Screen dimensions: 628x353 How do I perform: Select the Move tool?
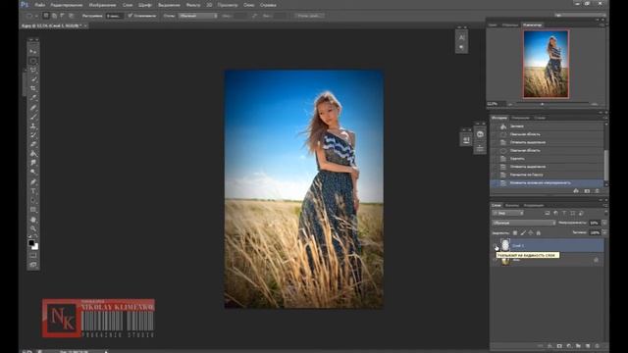33,52
